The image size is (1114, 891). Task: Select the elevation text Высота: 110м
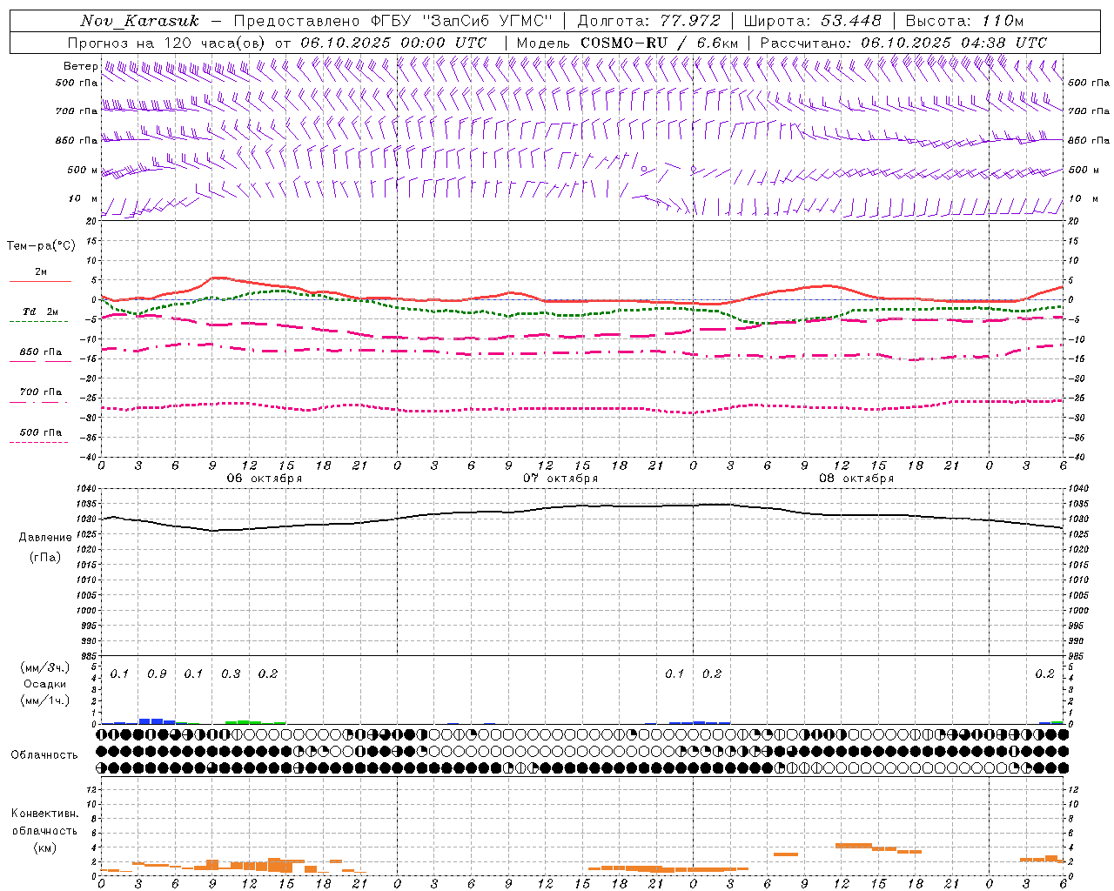(964, 21)
